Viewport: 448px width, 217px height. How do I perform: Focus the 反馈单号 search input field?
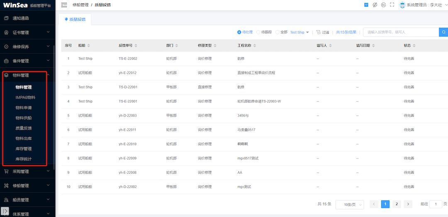[401, 32]
